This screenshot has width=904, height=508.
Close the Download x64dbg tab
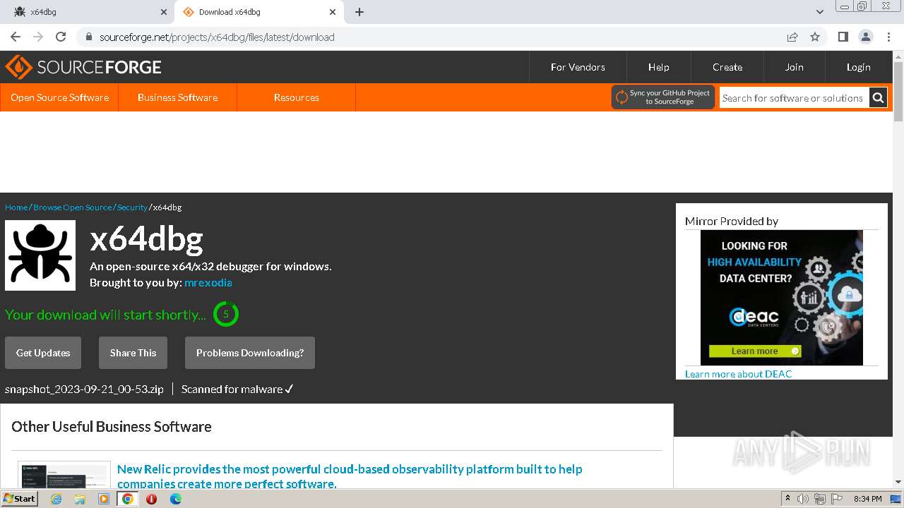click(333, 12)
